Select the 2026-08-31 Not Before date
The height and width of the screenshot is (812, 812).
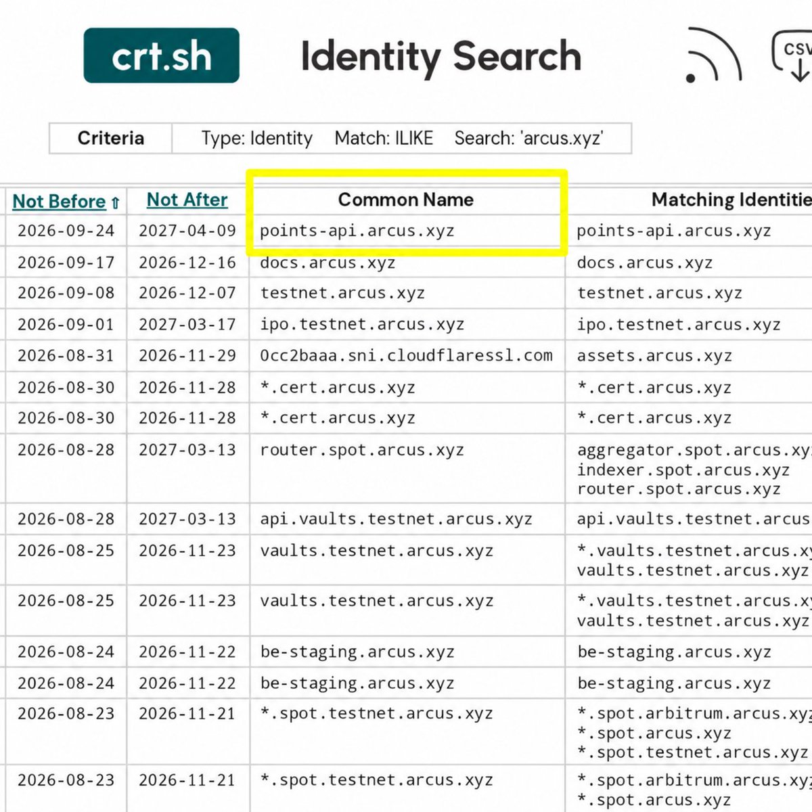click(66, 355)
